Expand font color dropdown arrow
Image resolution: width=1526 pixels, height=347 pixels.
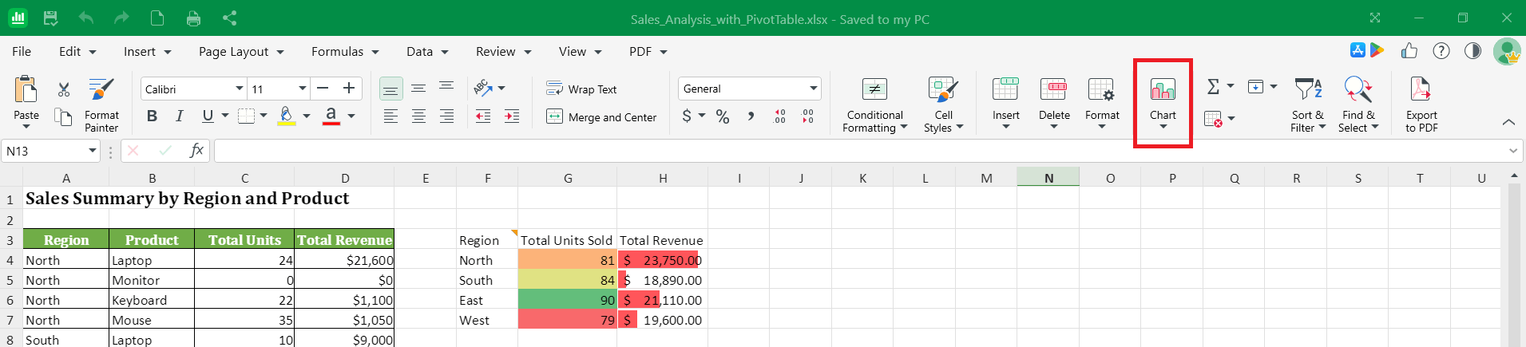point(351,116)
